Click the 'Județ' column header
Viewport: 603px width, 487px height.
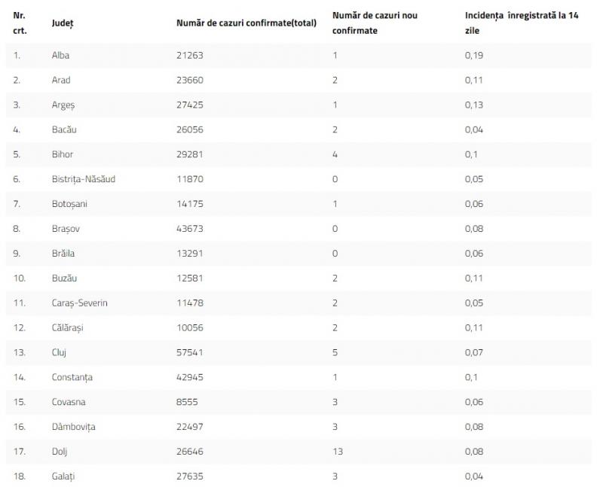pyautogui.click(x=63, y=23)
